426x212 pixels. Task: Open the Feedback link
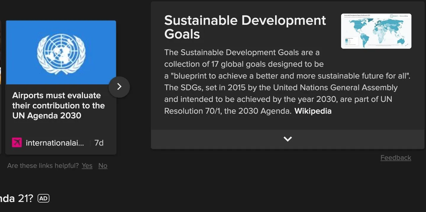pos(396,158)
